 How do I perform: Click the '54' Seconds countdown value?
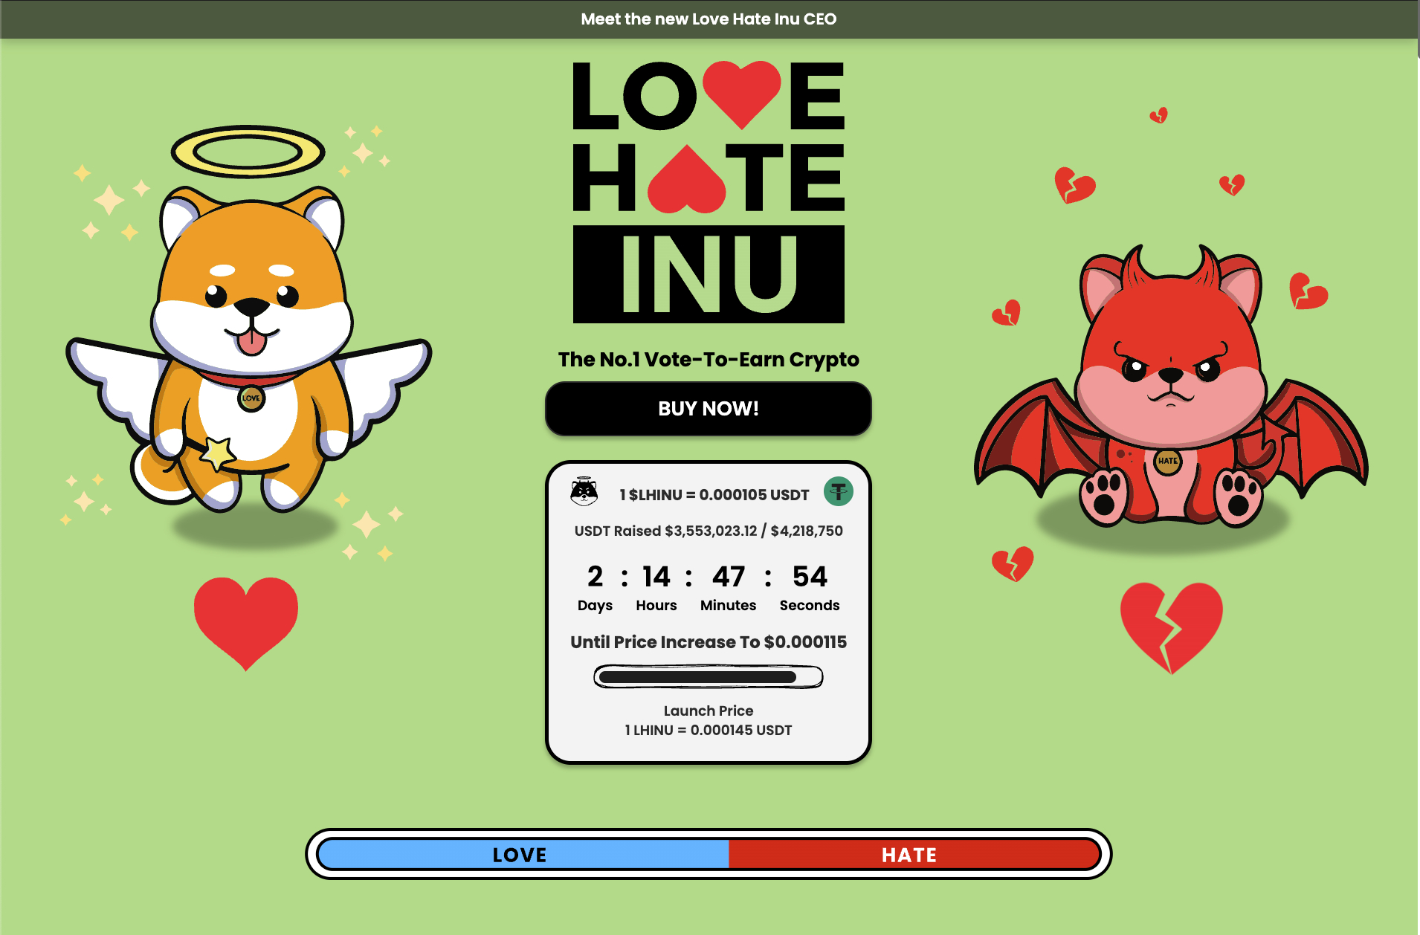point(810,577)
